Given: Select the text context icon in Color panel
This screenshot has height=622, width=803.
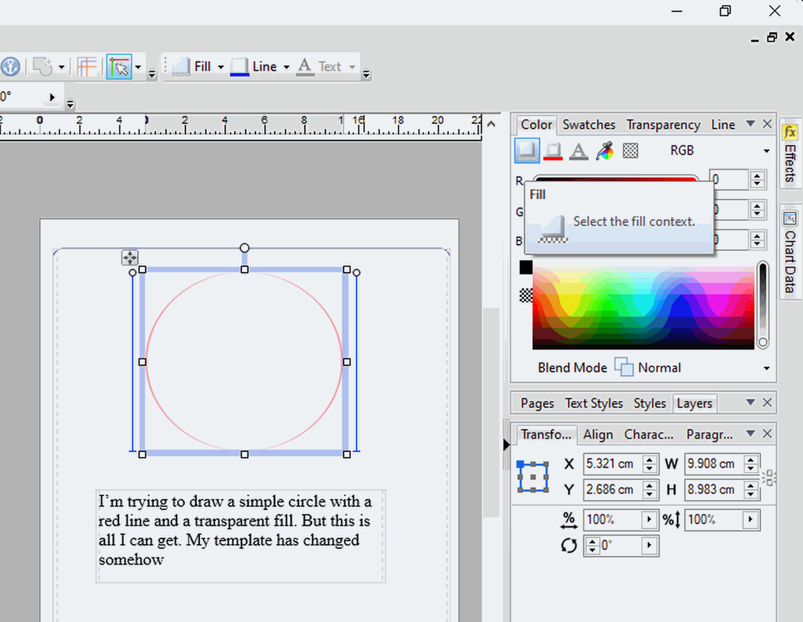Looking at the screenshot, I should click(x=579, y=151).
